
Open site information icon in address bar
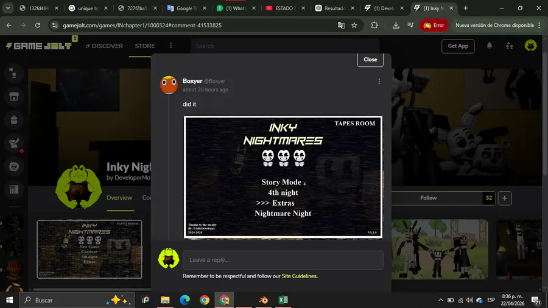tap(55, 25)
